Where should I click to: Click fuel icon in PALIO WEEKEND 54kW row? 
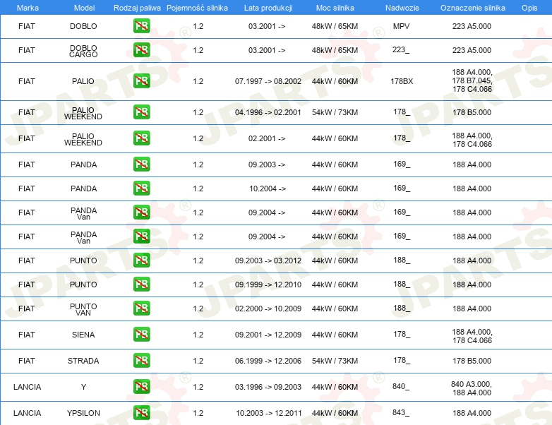point(141,112)
